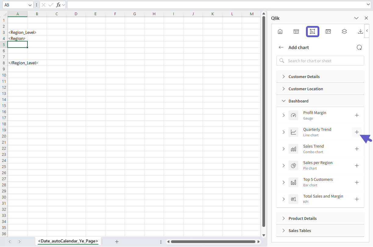This screenshot has width=373, height=247.
Task: Click the back arrow beside Add chart heading
Action: pyautogui.click(x=281, y=47)
